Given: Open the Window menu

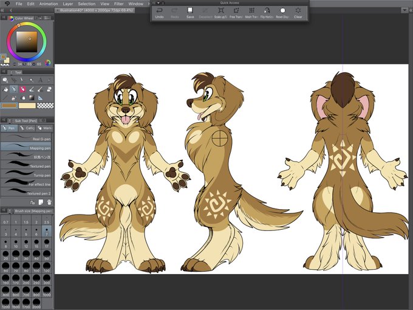Looking at the screenshot, I should [x=135, y=4].
